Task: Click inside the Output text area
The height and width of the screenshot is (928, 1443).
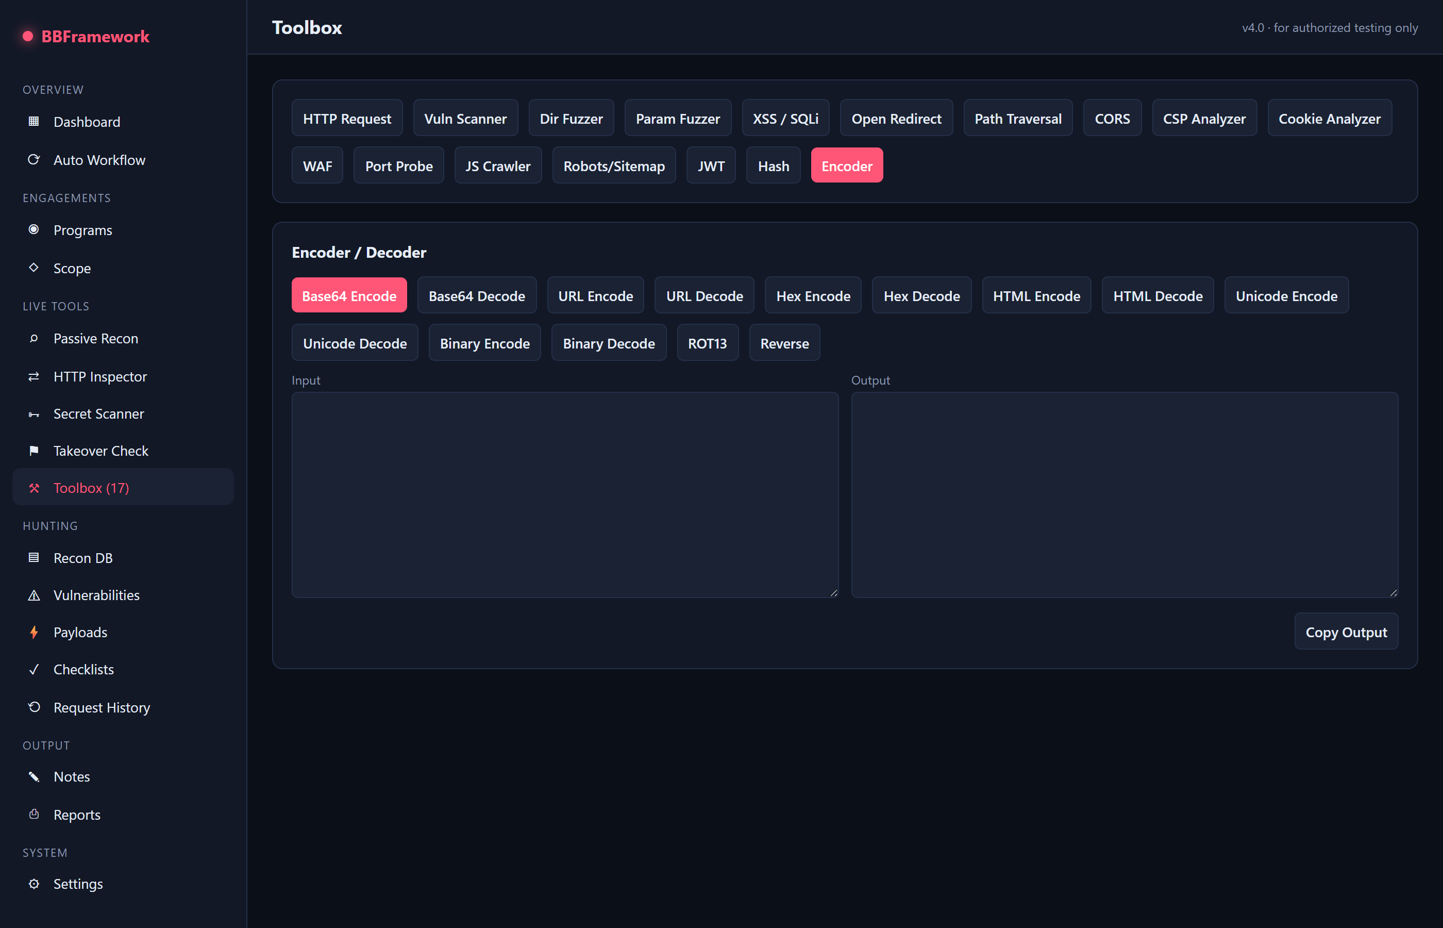Action: (x=1125, y=495)
